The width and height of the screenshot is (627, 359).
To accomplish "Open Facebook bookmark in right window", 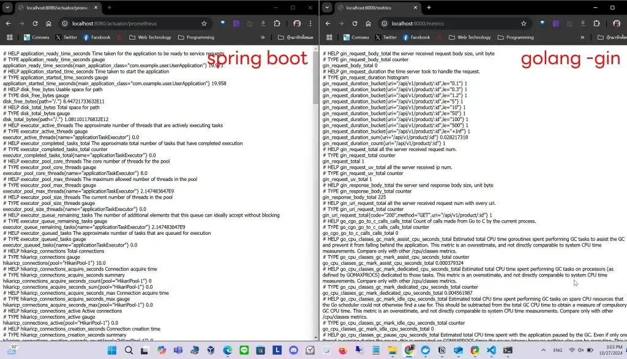I will pyautogui.click(x=416, y=37).
